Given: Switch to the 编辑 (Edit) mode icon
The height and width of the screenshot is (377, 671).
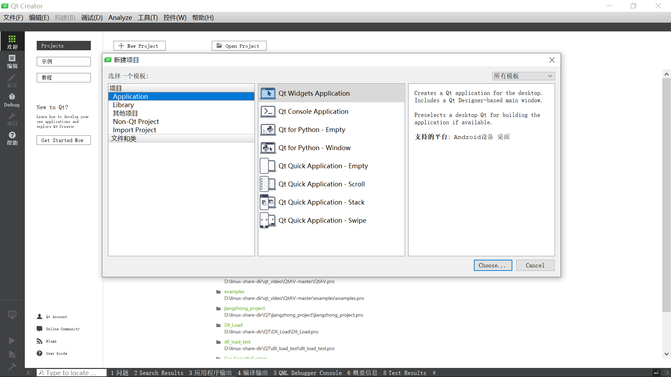Looking at the screenshot, I should tap(12, 61).
